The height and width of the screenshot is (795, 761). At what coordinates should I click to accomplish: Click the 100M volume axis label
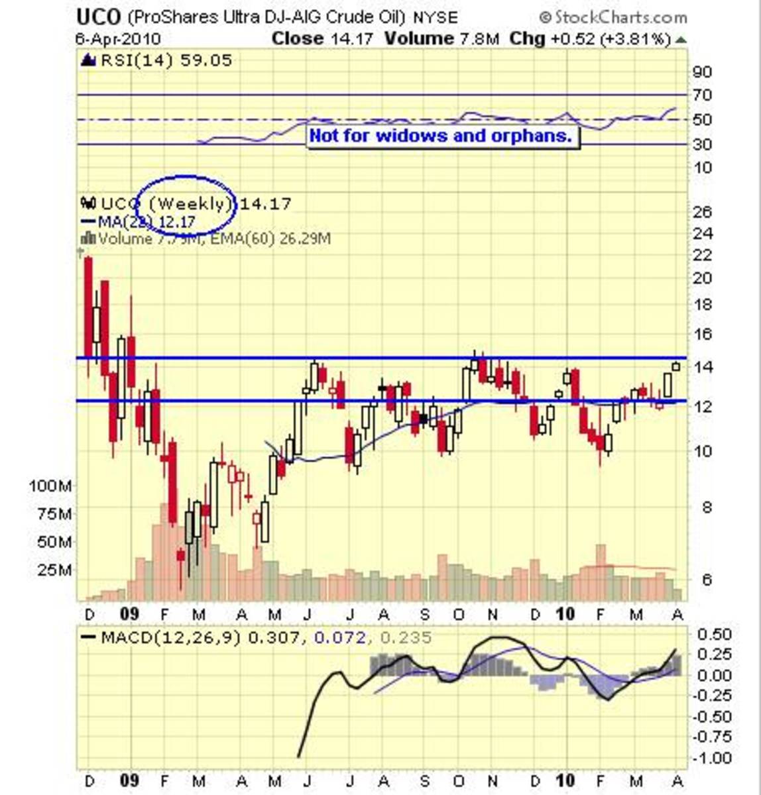click(x=50, y=486)
